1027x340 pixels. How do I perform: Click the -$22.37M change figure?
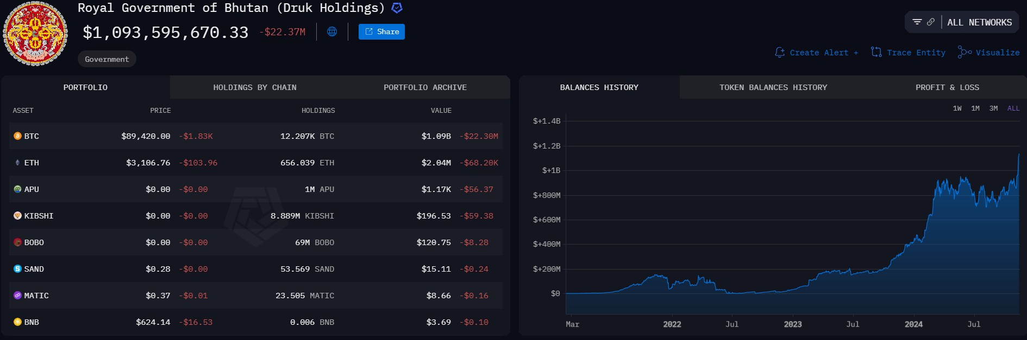coord(282,32)
